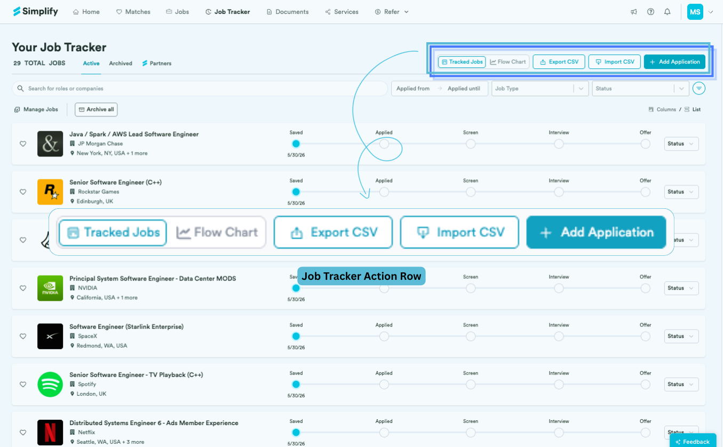Favorite the NVIDIA job with heart

point(23,288)
